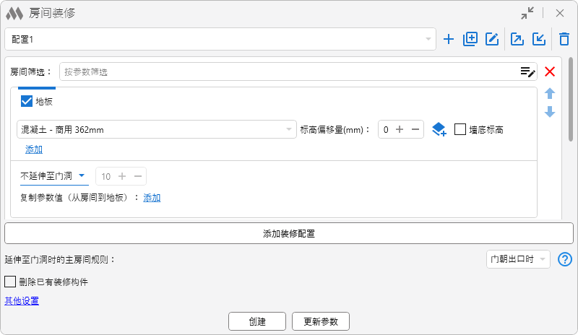Check the 删除已有装修构件 option
The width and height of the screenshot is (578, 335).
[x=11, y=282]
